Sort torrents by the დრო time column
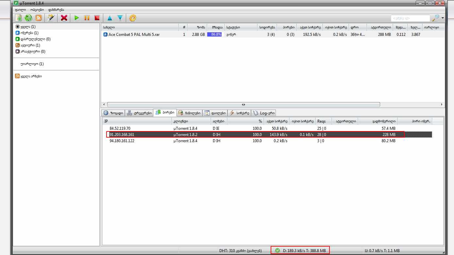The height and width of the screenshot is (255, 454). (x=358, y=27)
